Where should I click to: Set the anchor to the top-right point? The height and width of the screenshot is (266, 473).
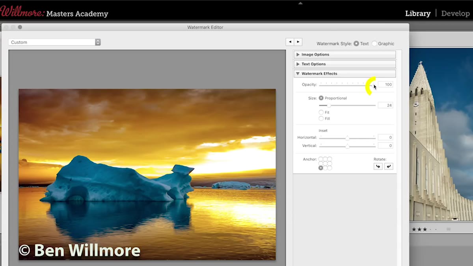pyautogui.click(x=330, y=159)
